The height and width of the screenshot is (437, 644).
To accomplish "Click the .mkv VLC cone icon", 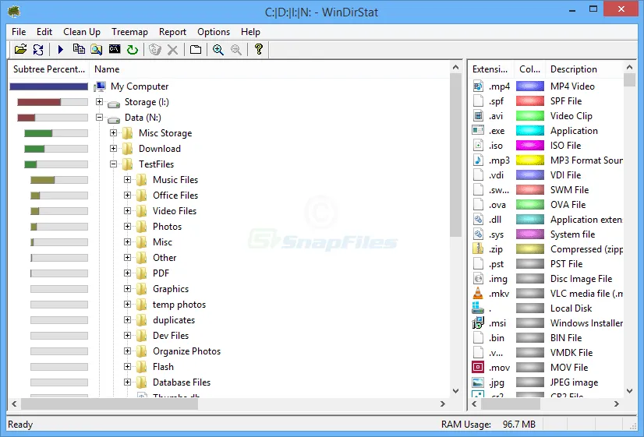I will point(478,294).
